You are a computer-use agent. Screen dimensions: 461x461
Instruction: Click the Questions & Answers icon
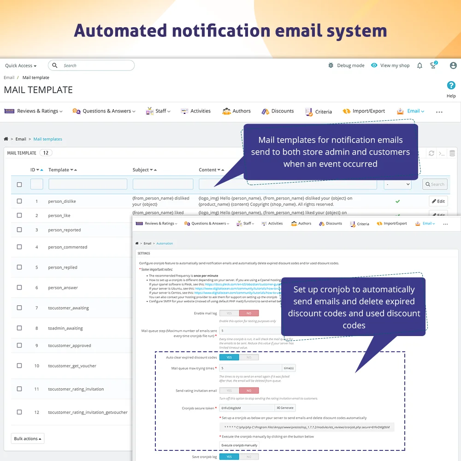[x=103, y=111]
